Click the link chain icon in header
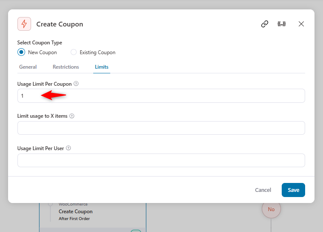323x232 pixels. point(265,24)
